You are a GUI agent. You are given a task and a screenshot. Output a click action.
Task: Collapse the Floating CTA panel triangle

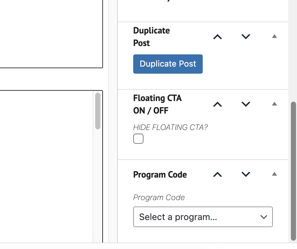click(x=274, y=104)
